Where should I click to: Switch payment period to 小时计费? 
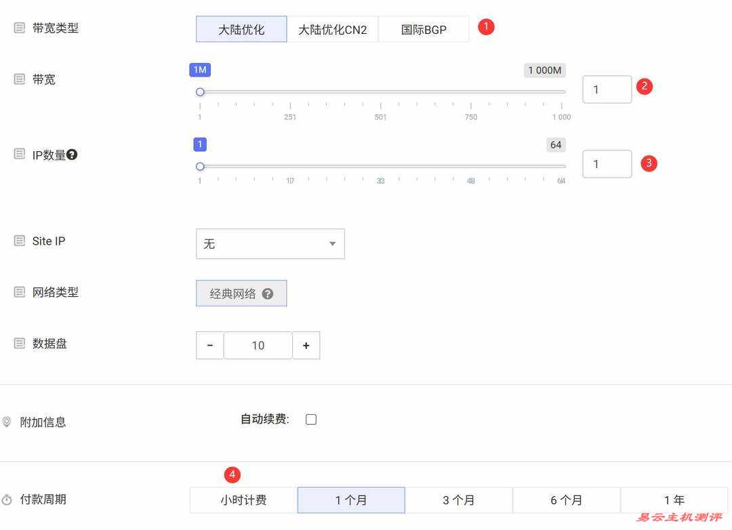(243, 500)
